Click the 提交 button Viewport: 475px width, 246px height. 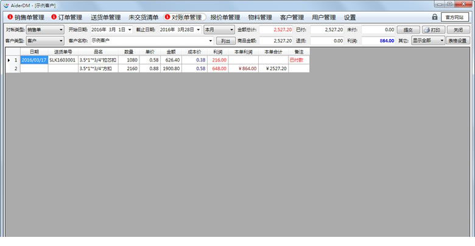(409, 30)
